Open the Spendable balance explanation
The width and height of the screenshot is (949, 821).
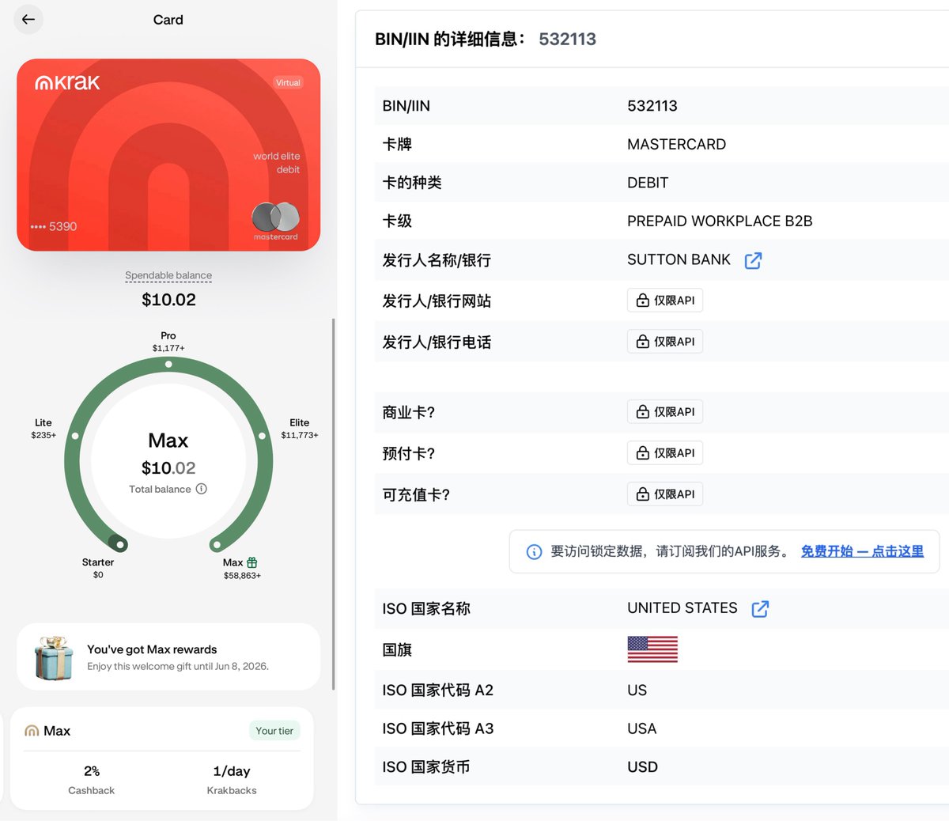(168, 275)
